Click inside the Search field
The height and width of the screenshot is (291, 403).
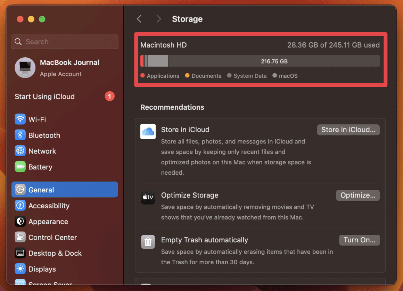tap(64, 41)
